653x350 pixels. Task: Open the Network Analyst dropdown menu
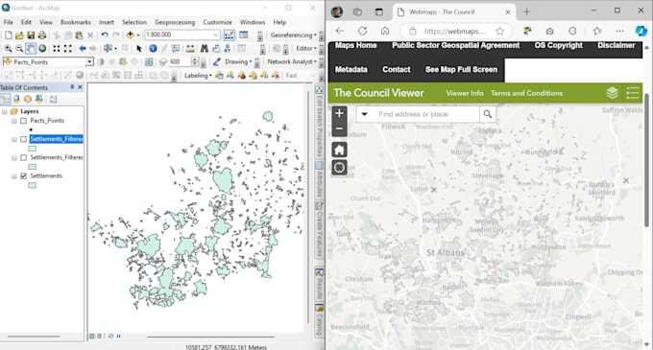point(292,61)
